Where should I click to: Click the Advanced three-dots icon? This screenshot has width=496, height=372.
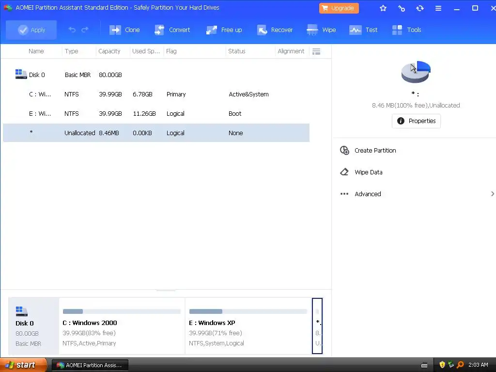click(x=344, y=194)
